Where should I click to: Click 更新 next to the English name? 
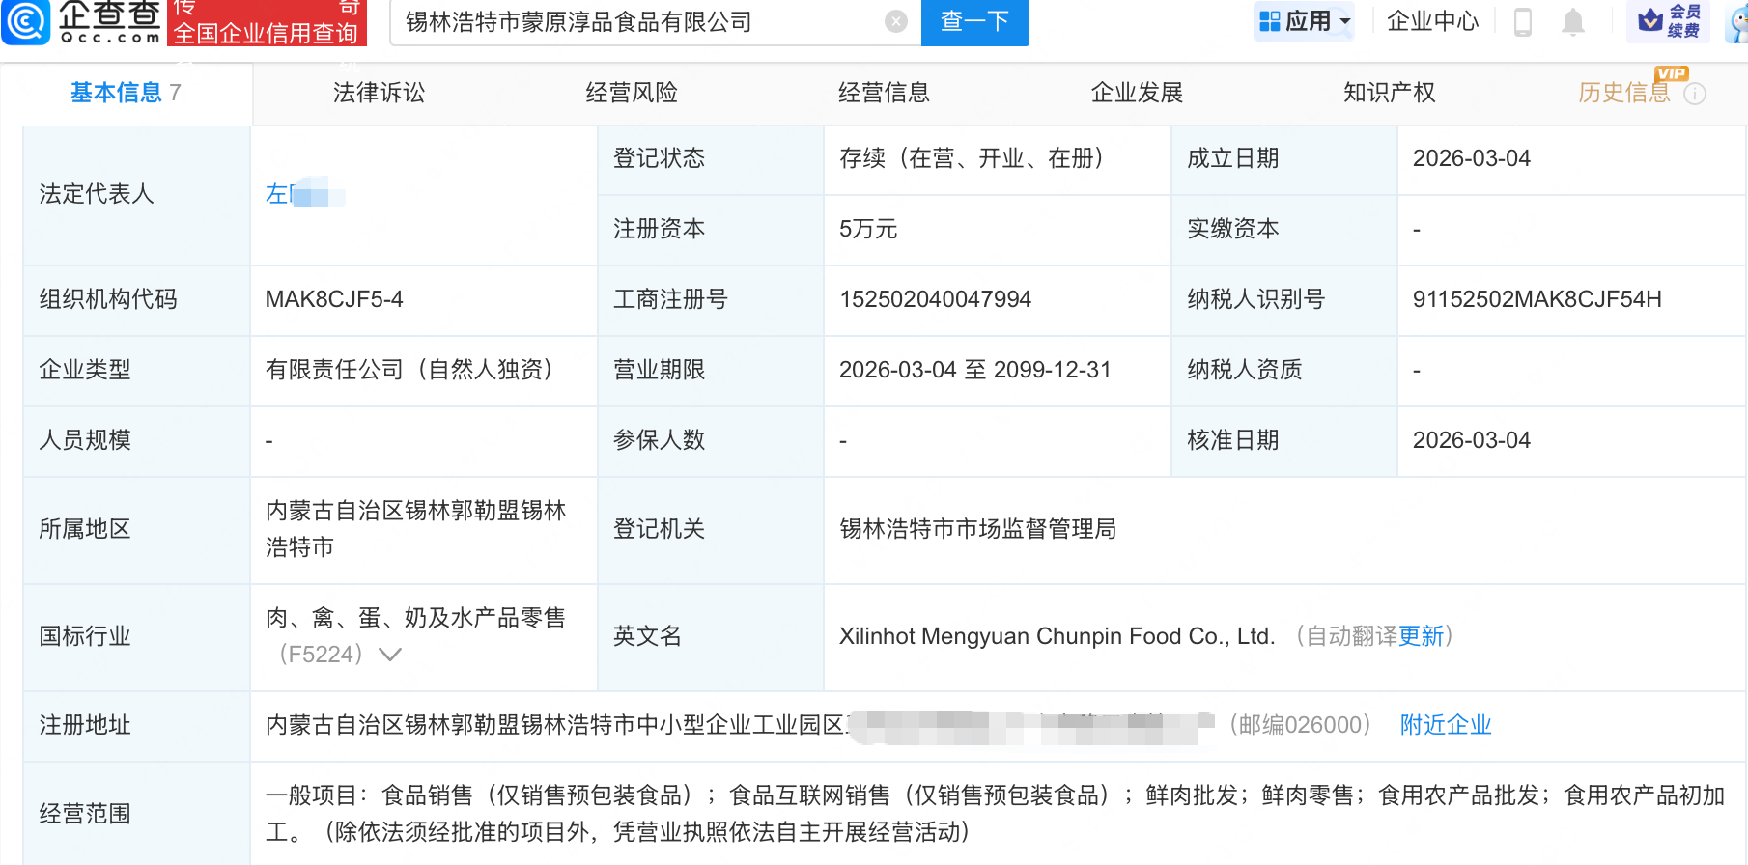click(1421, 636)
